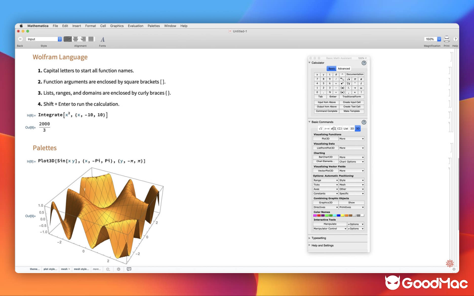
Task: Collapse the Calculator section
Action: 310,63
